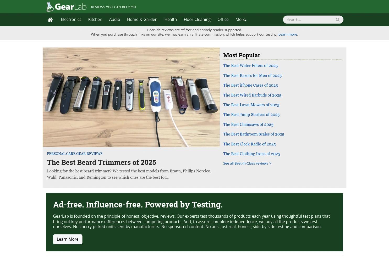389x259 pixels.
Task: Click the beard trimmers featured image
Action: tap(131, 97)
